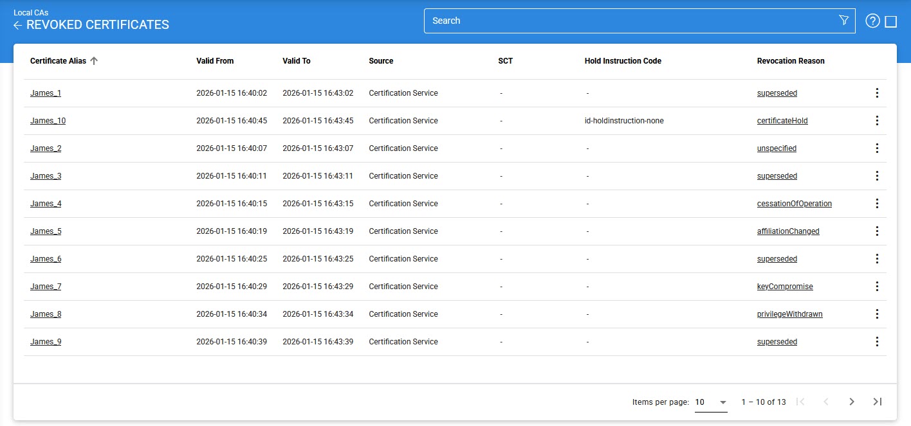Click the certificateHold revocation reason link
The image size is (911, 426).
coord(782,121)
